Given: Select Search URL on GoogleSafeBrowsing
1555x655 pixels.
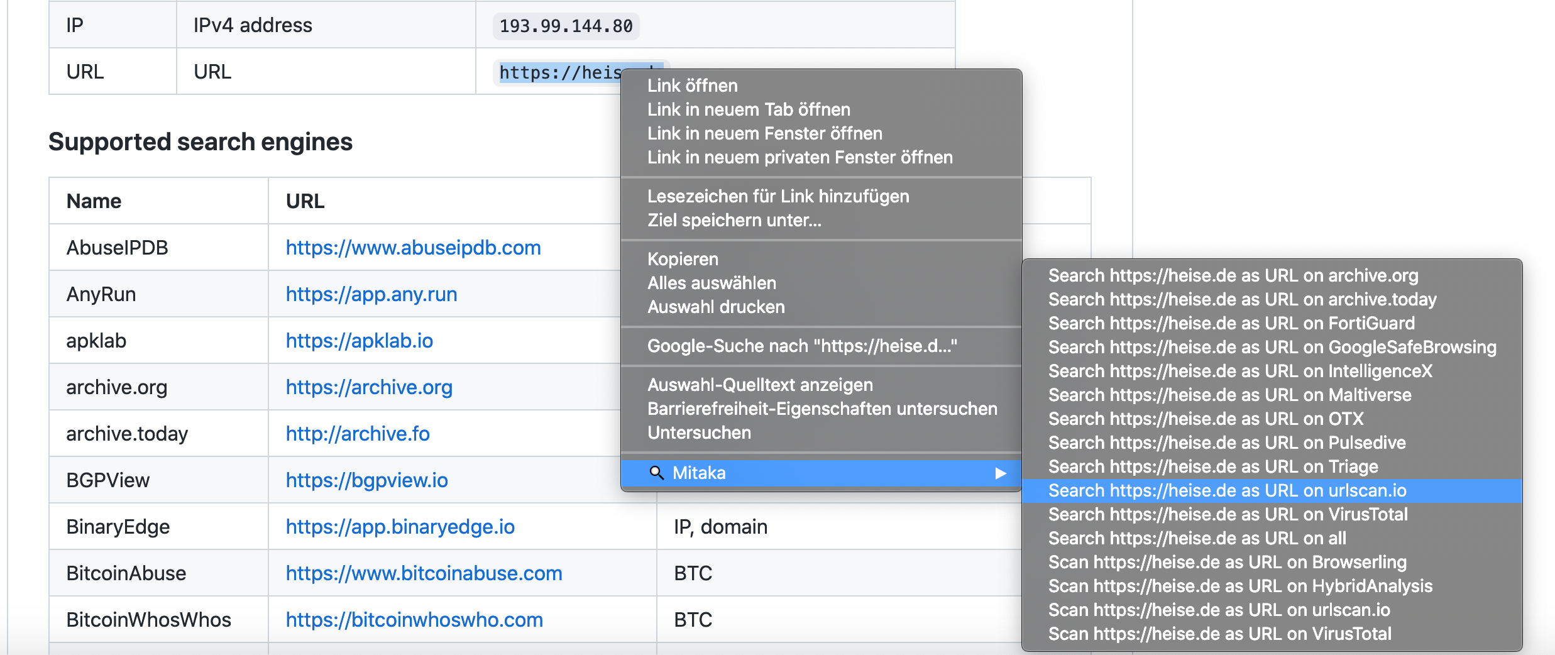Looking at the screenshot, I should pos(1272,348).
